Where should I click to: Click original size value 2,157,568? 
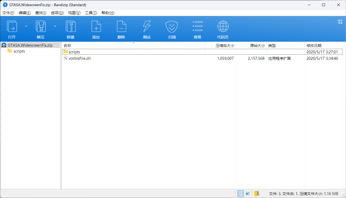click(256, 58)
